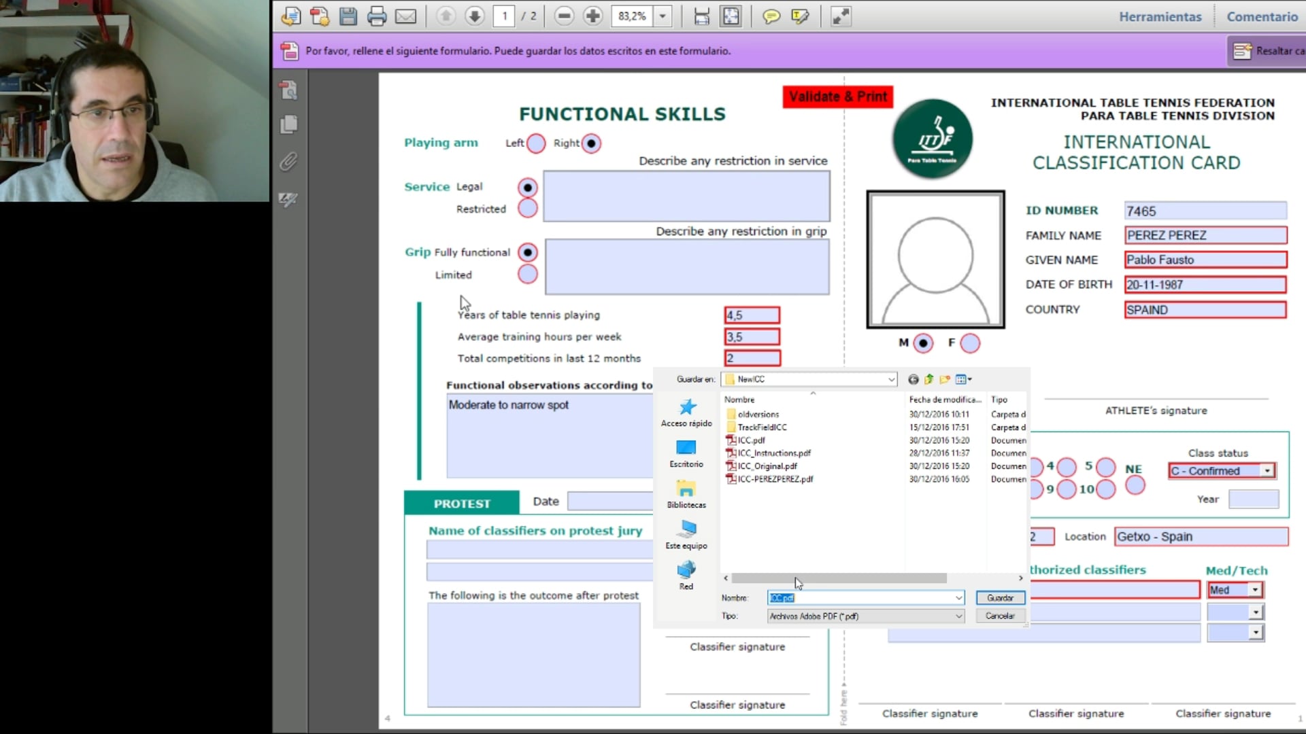Open the Print dialog via printer icon

(x=377, y=16)
